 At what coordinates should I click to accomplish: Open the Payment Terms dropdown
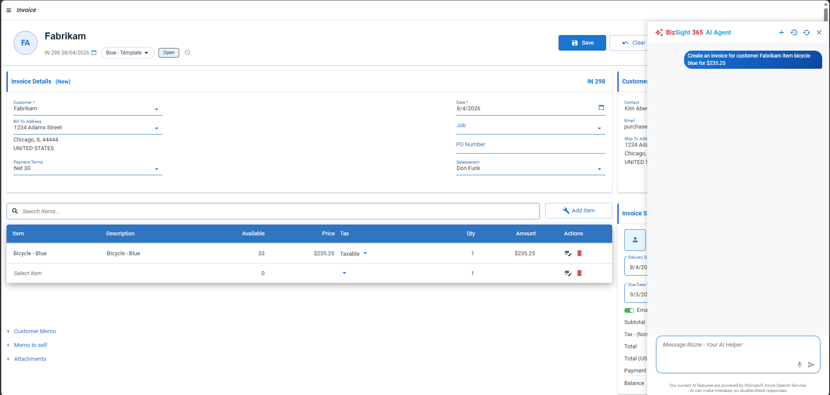(157, 169)
